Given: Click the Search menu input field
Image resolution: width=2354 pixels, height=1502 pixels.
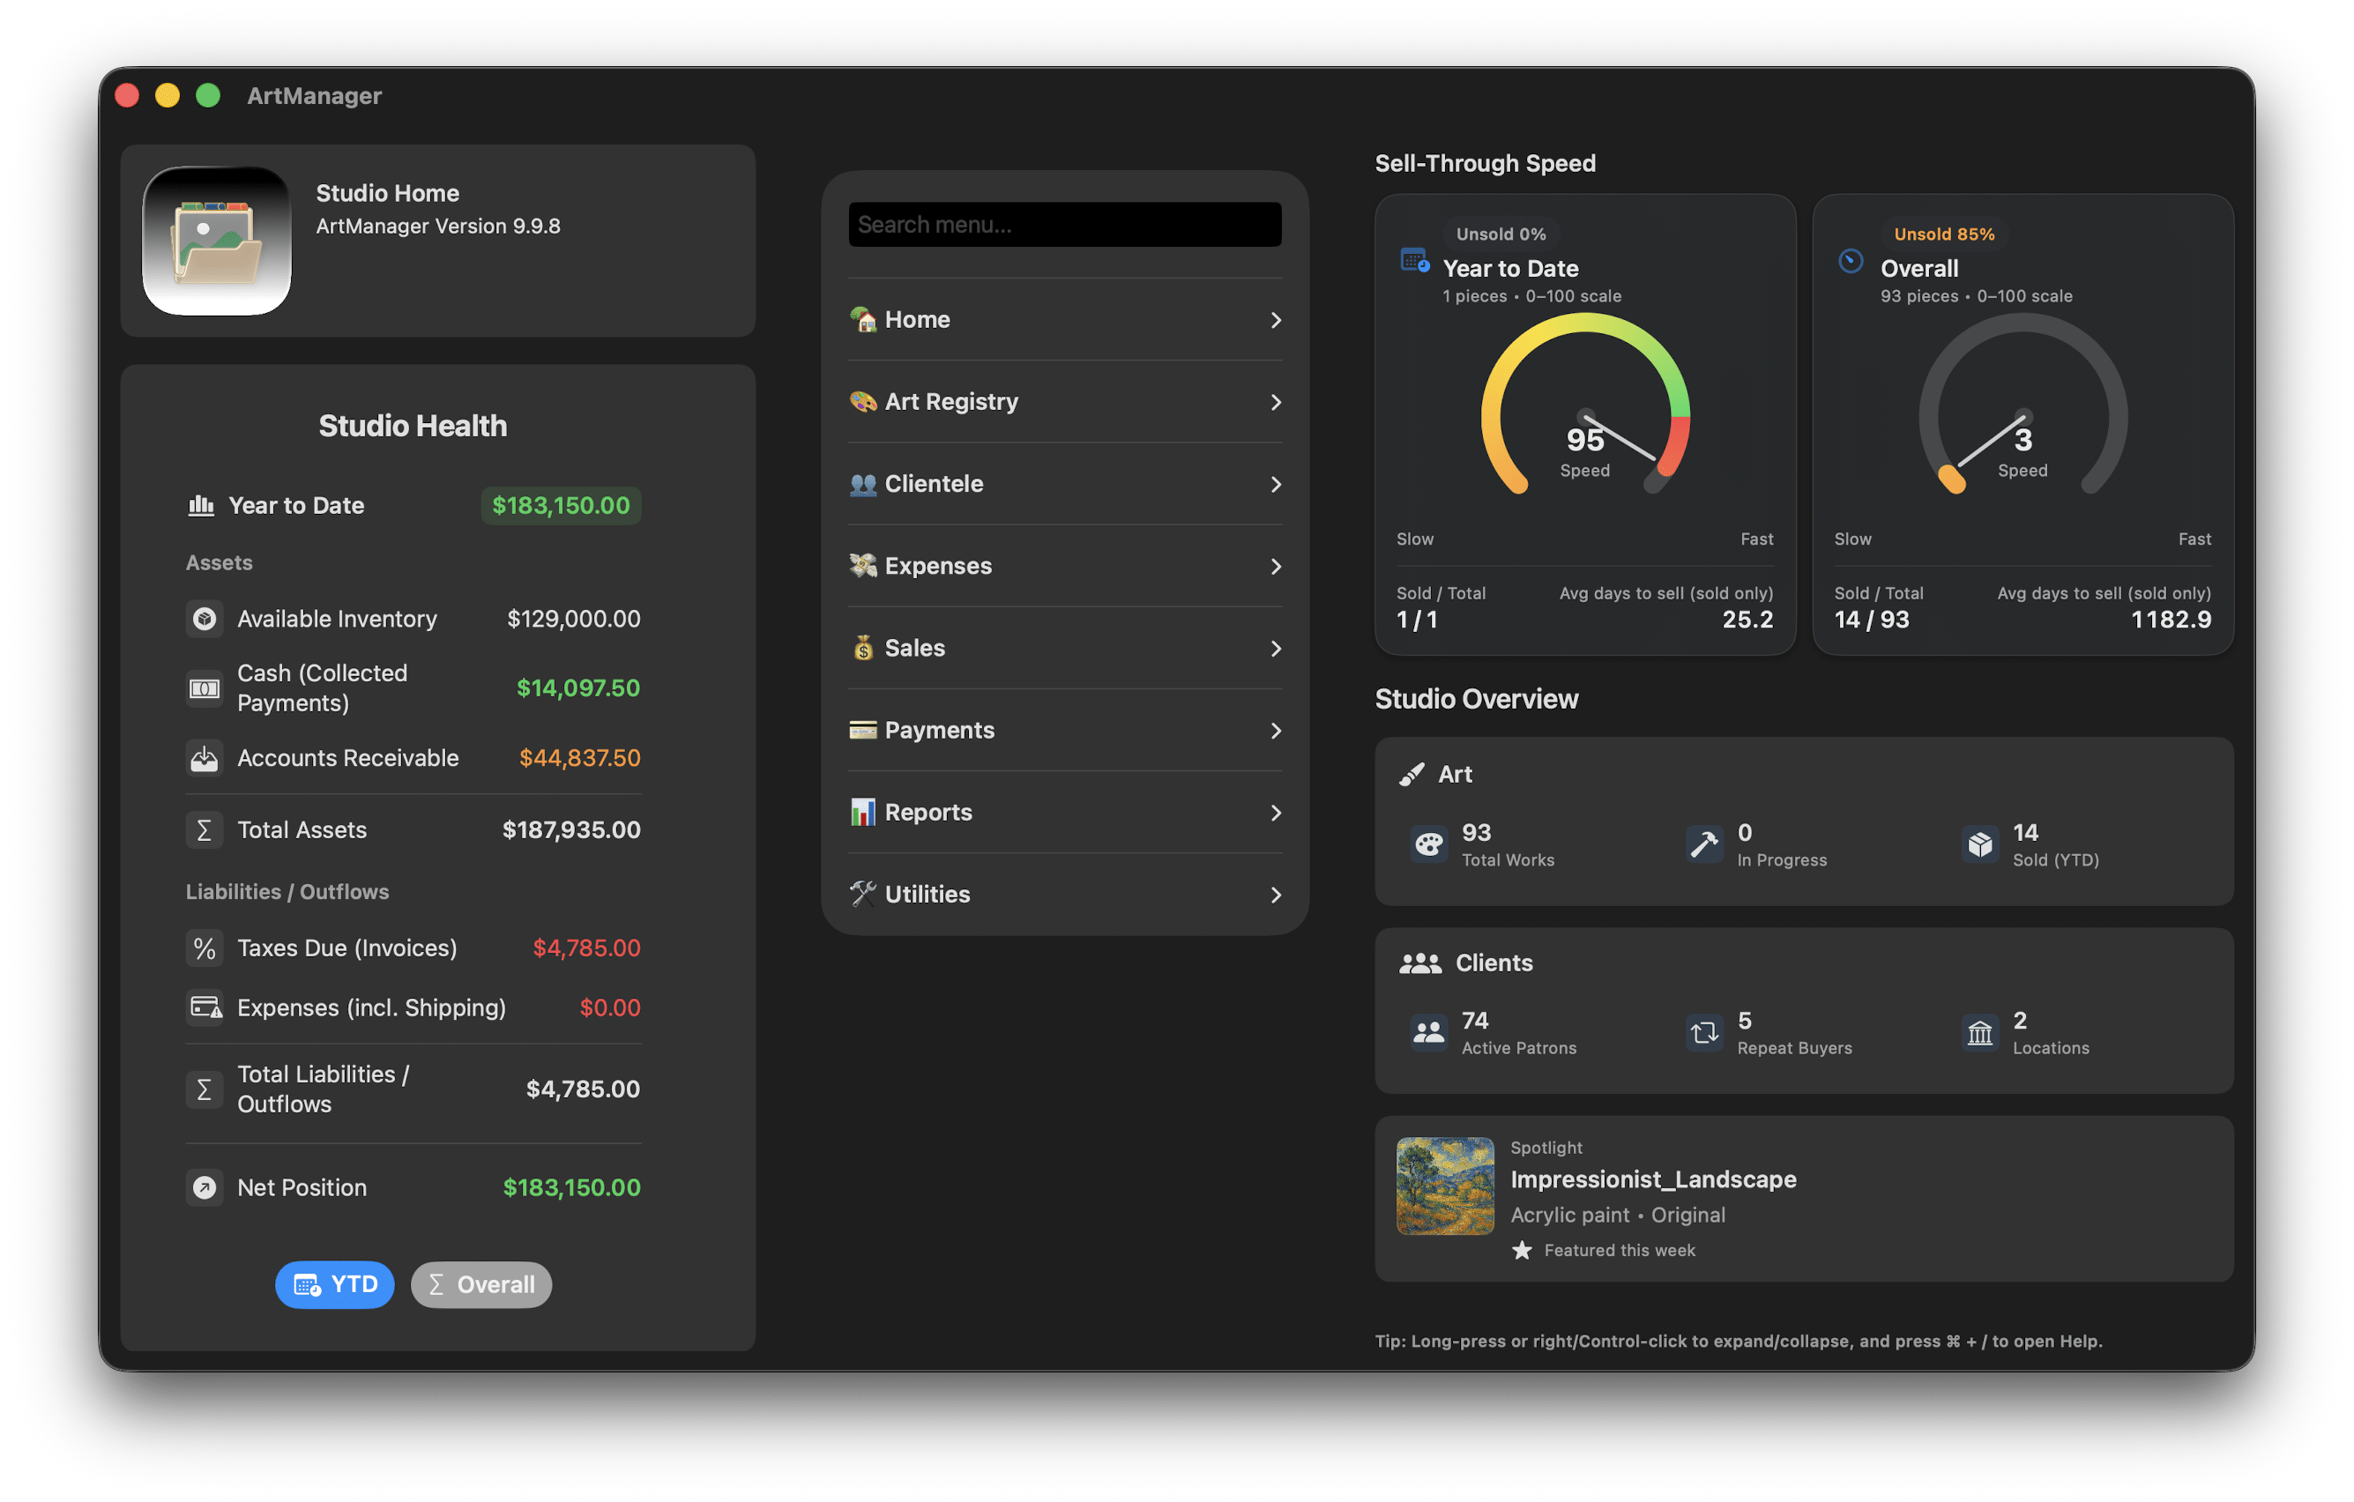Looking at the screenshot, I should coord(1064,225).
